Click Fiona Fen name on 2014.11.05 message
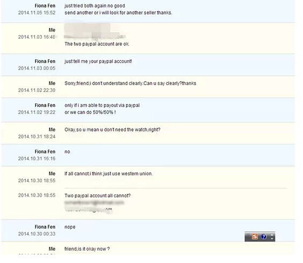303x263 pixels. pos(45,6)
